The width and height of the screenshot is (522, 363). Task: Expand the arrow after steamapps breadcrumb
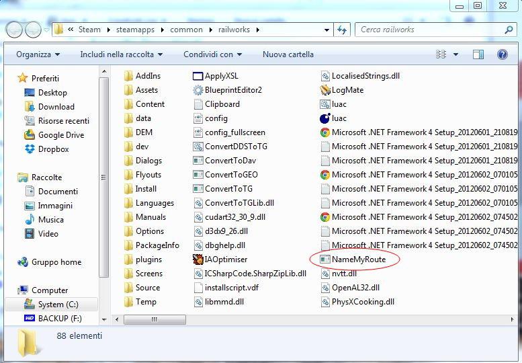[163, 30]
